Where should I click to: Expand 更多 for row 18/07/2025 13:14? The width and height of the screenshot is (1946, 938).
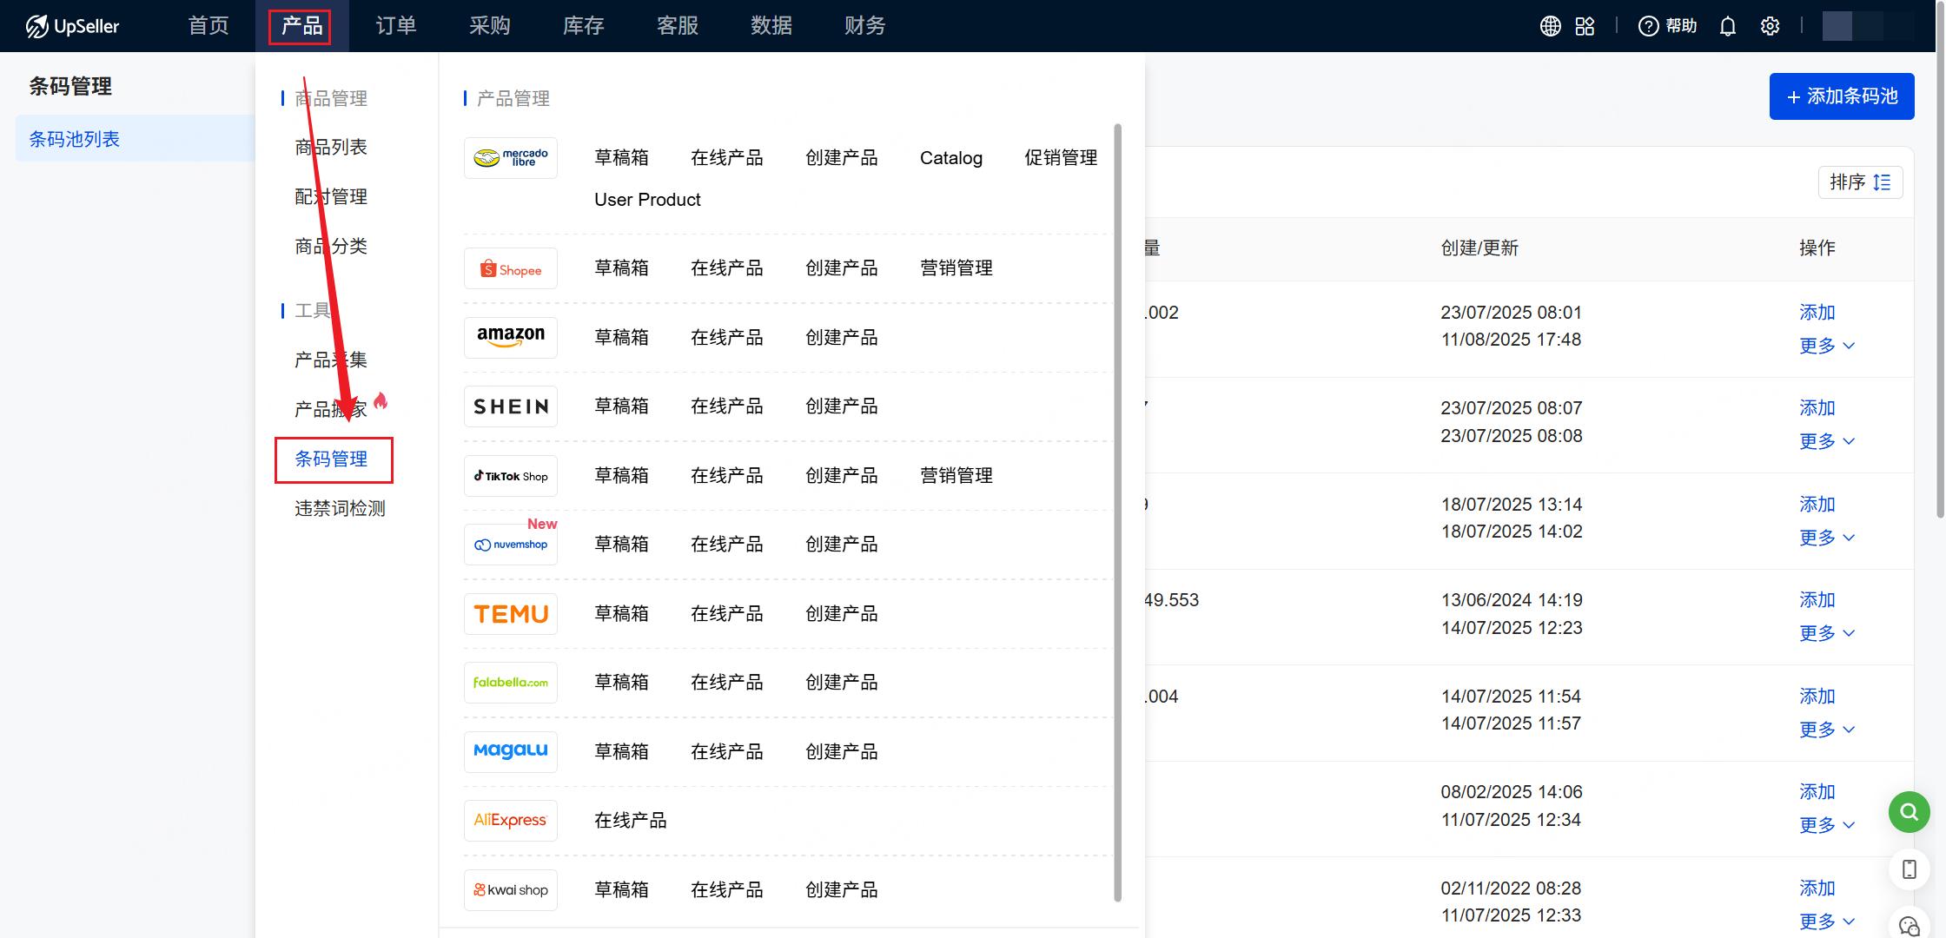click(1826, 538)
